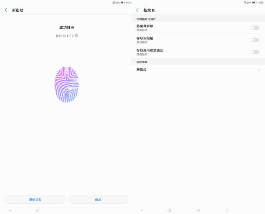Tap the 成功註冊 heading

click(67, 27)
